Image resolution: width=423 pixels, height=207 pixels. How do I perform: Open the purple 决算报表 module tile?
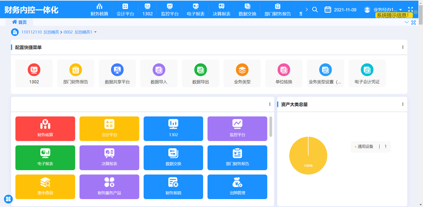coord(109,158)
